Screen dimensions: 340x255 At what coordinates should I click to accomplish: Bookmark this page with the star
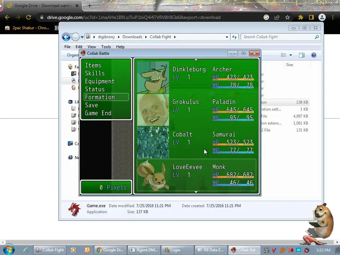point(288,17)
